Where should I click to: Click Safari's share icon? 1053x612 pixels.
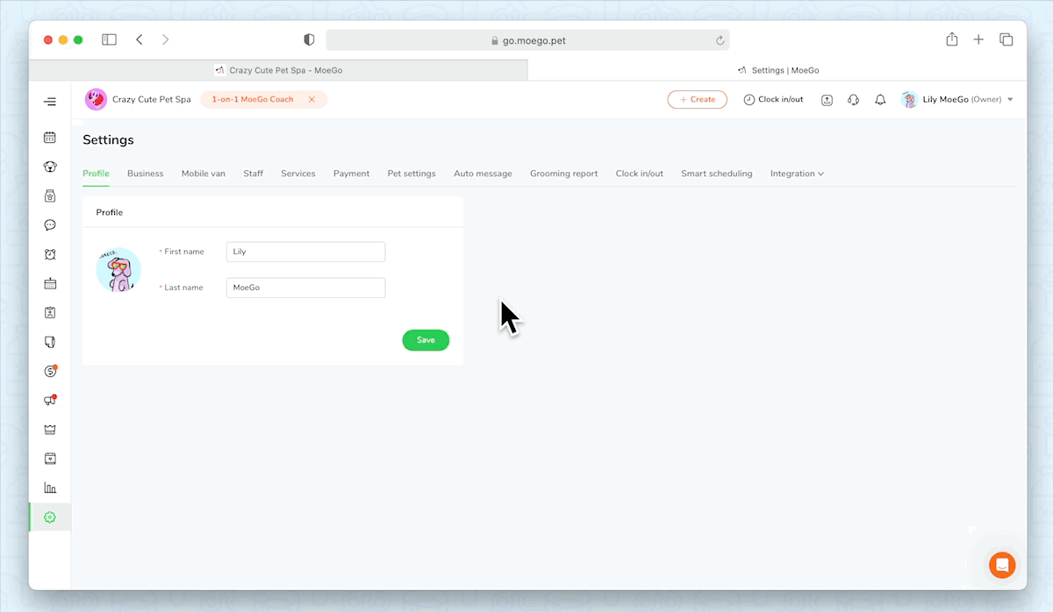coord(952,39)
